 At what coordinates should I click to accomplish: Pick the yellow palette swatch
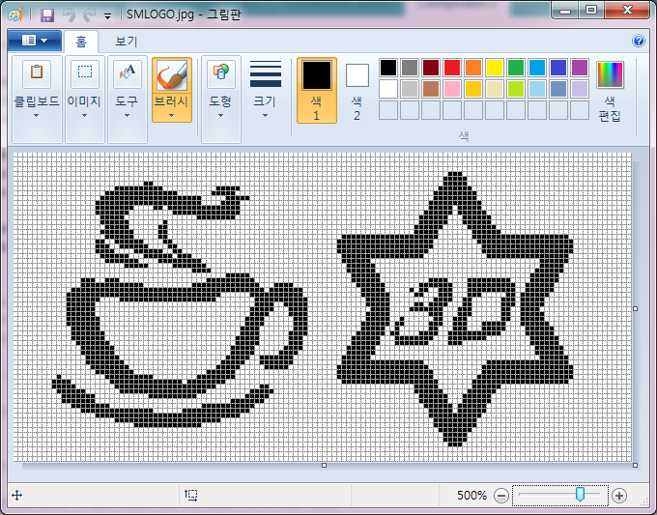(x=495, y=68)
